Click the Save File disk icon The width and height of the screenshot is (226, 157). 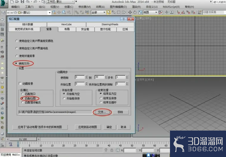pos(22,2)
